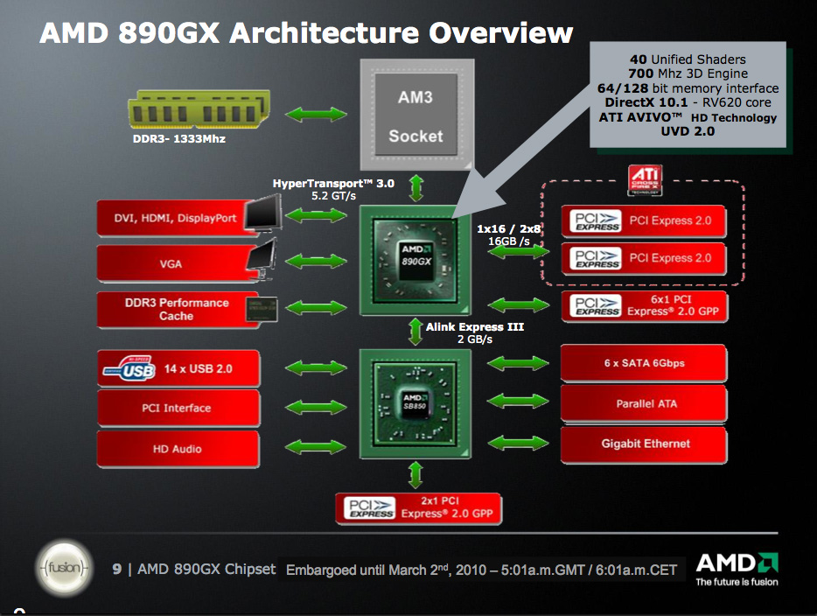Select the 6x1 PCI Express 2.0 GPP box
The height and width of the screenshot is (616, 817).
[x=645, y=306]
